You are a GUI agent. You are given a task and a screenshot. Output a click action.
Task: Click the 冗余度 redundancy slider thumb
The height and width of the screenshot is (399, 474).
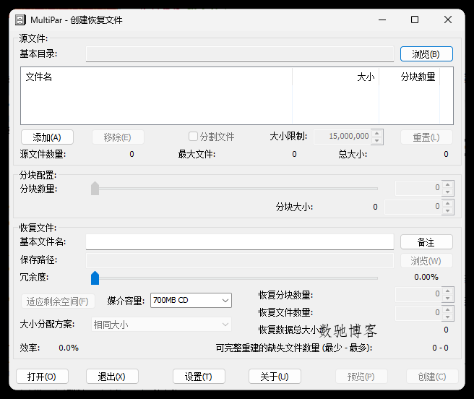pos(95,278)
